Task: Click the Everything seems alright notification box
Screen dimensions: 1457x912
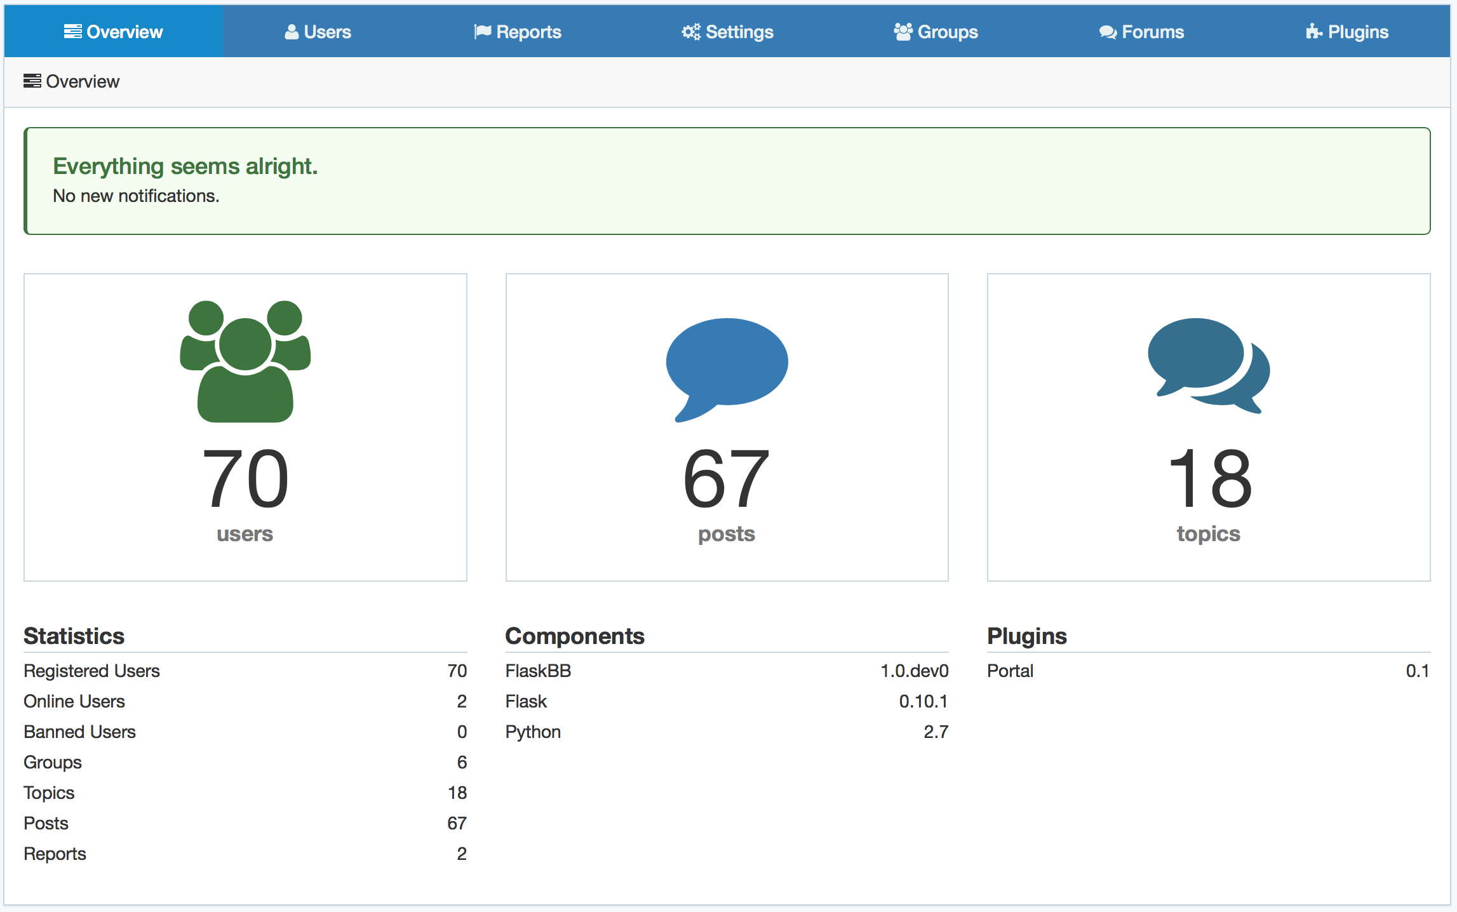Action: pos(727,181)
